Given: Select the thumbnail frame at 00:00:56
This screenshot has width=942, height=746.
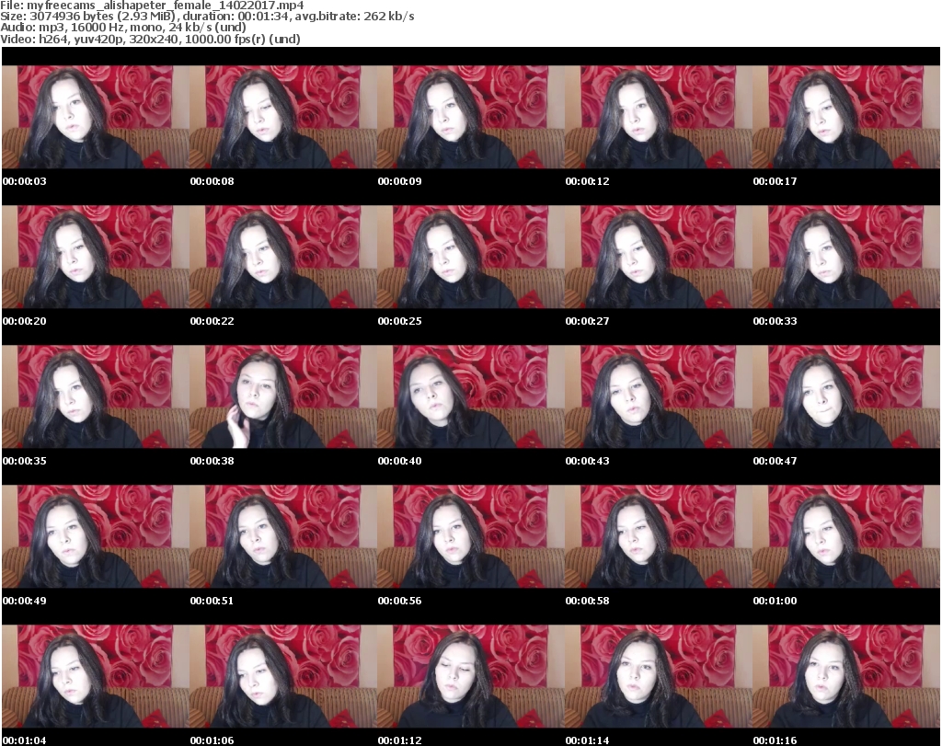Looking at the screenshot, I should tap(471, 537).
